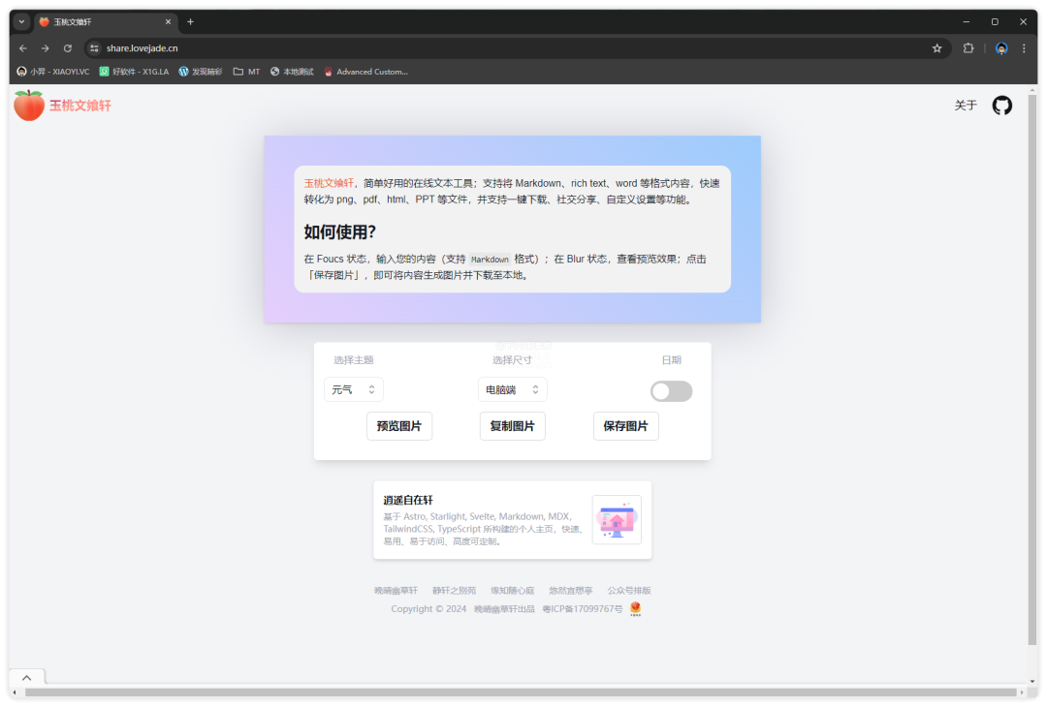The height and width of the screenshot is (707, 1047).
Task: Click the 小异 - XIAOYI.VC bookmark icon
Action: [20, 71]
